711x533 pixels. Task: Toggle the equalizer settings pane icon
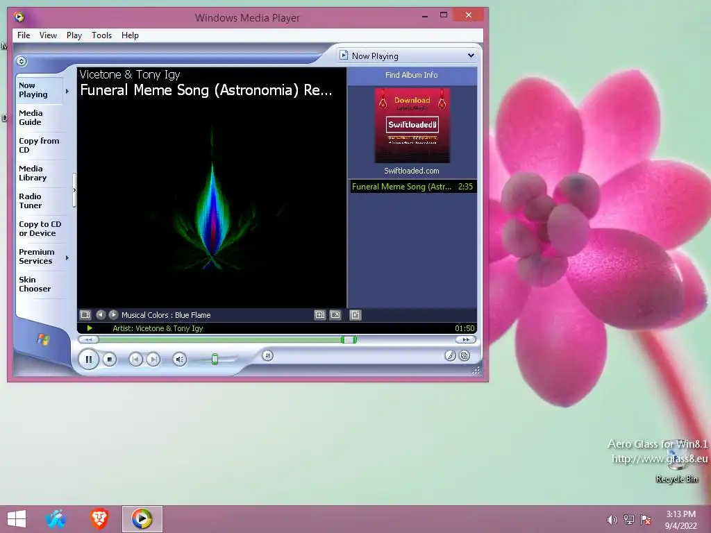point(320,314)
